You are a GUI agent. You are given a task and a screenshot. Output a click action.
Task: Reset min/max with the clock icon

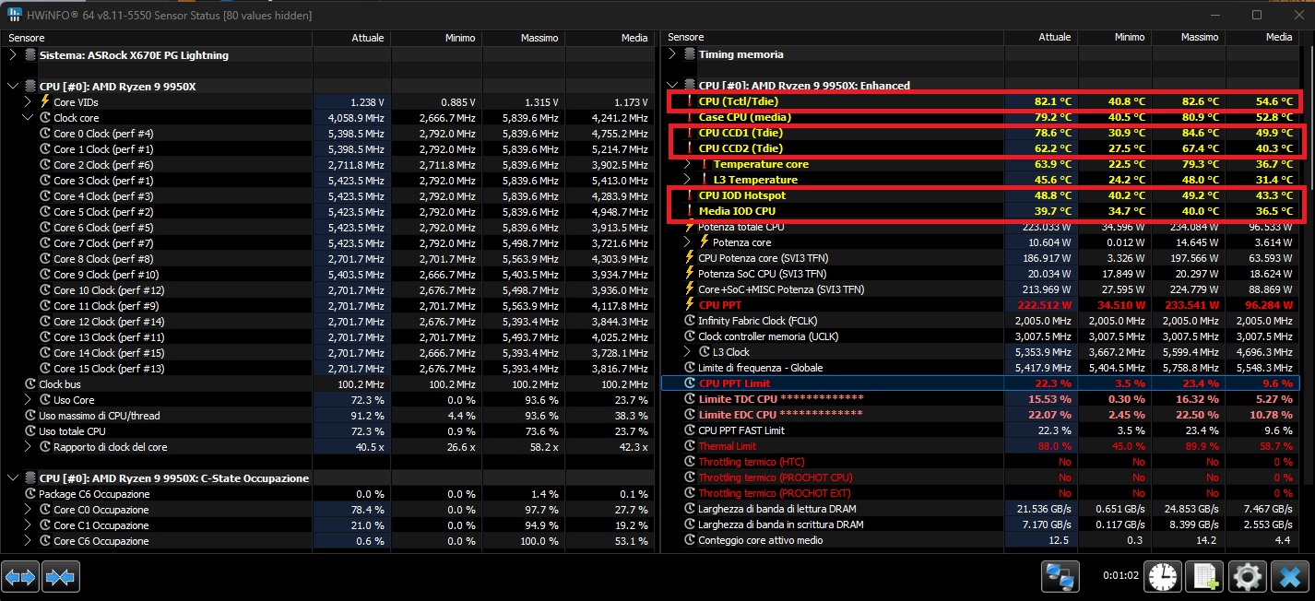point(1163,577)
